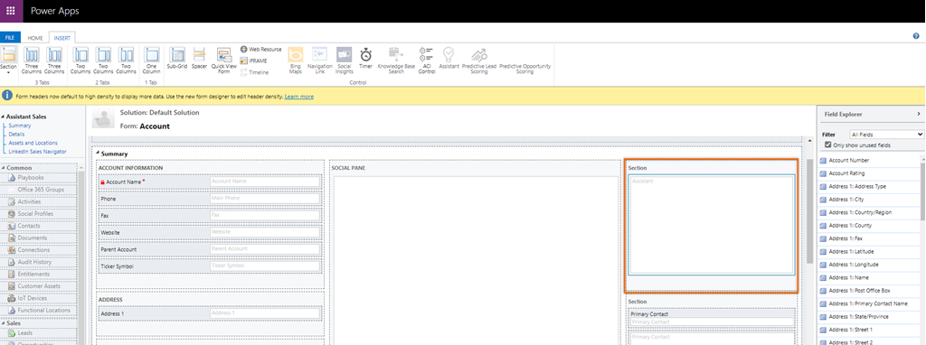The width and height of the screenshot is (926, 345).
Task: Collapse the Sales navigation group
Action: pos(3,323)
